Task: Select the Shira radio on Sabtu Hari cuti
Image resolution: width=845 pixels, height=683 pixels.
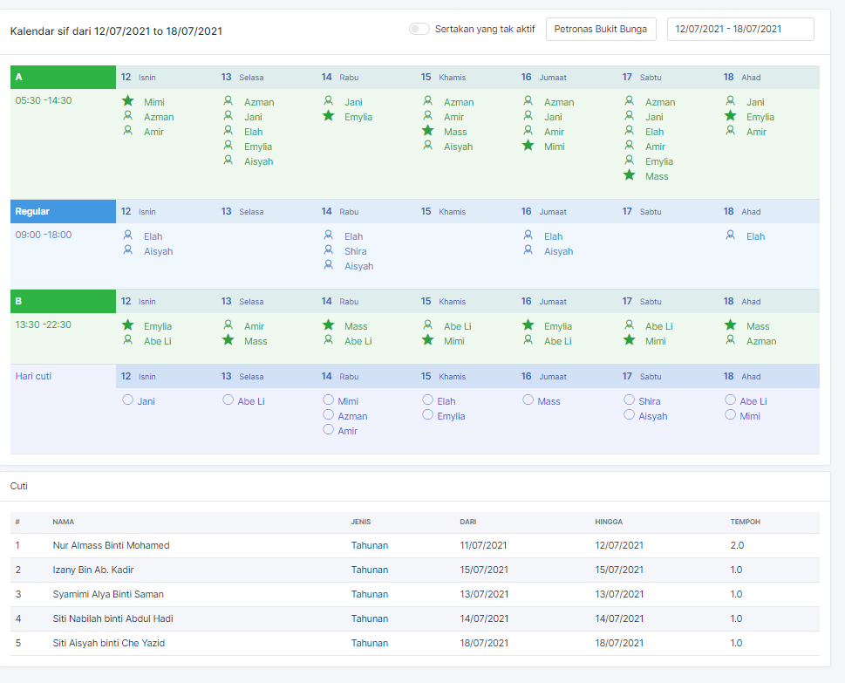Action: pos(629,400)
